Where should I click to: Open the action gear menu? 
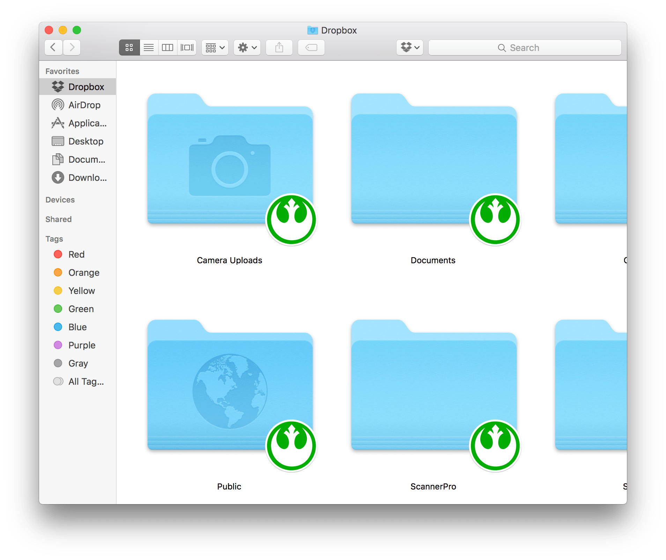(x=247, y=47)
